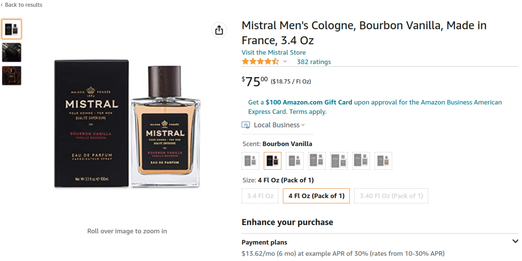
Task: Click the share icon above product image
Action: click(x=219, y=30)
